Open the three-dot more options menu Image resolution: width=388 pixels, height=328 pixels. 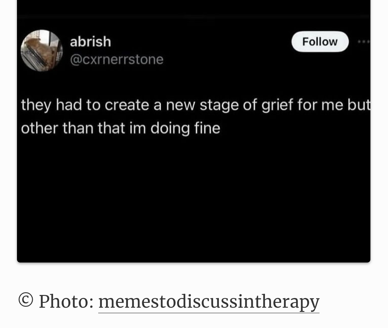pos(363,42)
